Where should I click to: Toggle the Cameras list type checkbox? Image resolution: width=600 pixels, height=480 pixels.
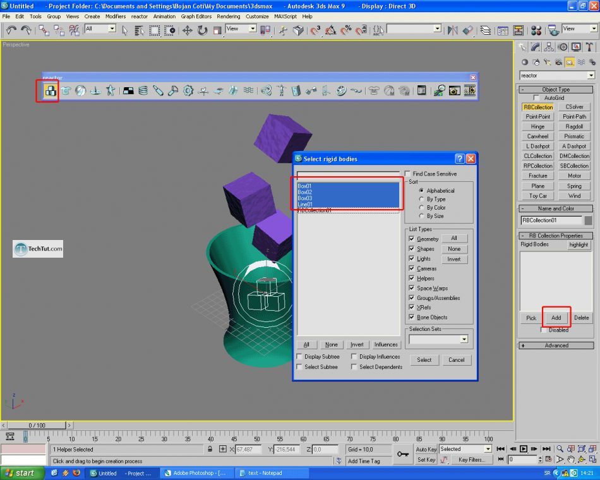(x=412, y=268)
